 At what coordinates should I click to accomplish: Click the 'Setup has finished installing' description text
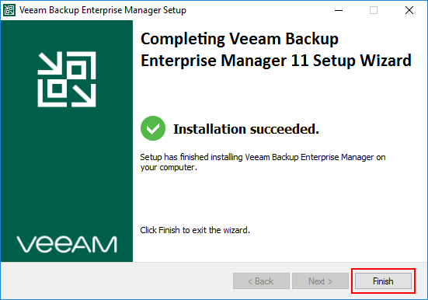coord(263,162)
